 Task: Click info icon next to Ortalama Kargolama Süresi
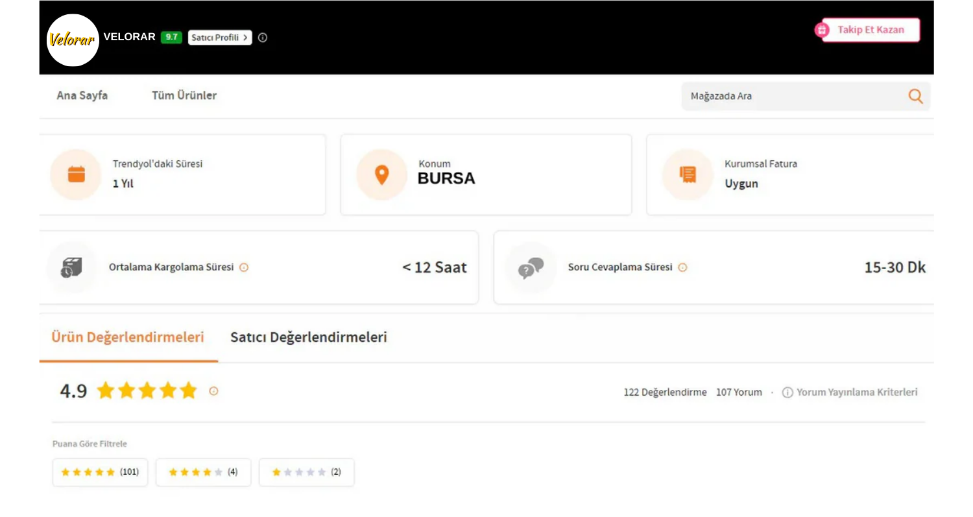(x=244, y=267)
